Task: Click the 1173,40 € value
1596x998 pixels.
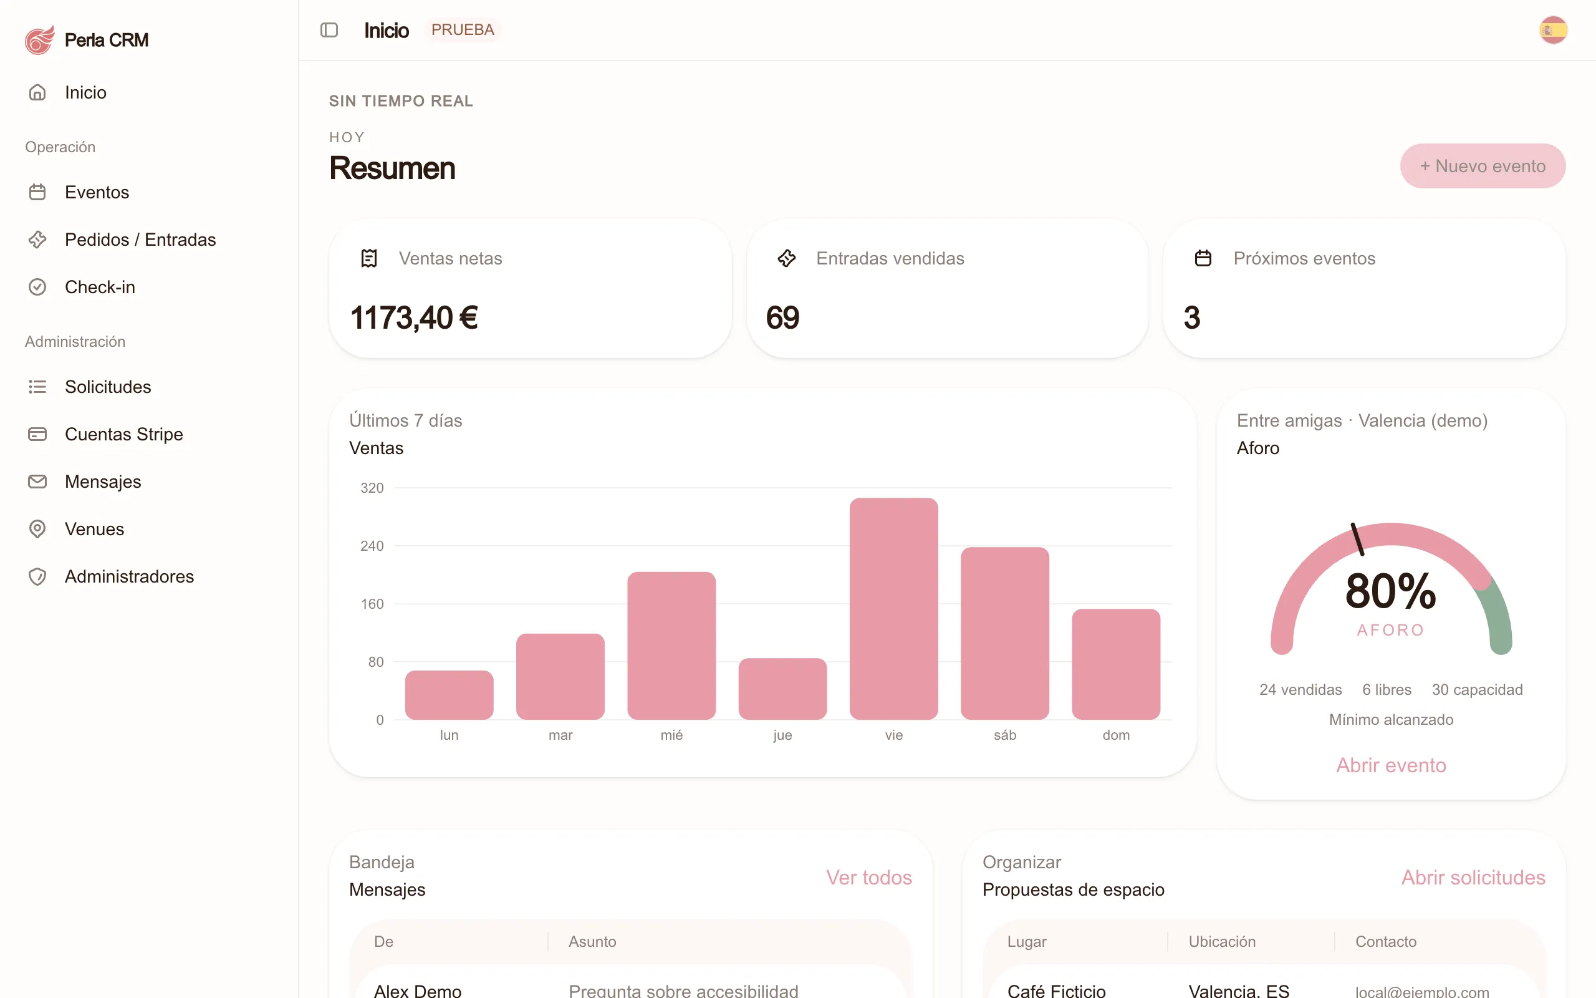Action: click(413, 317)
